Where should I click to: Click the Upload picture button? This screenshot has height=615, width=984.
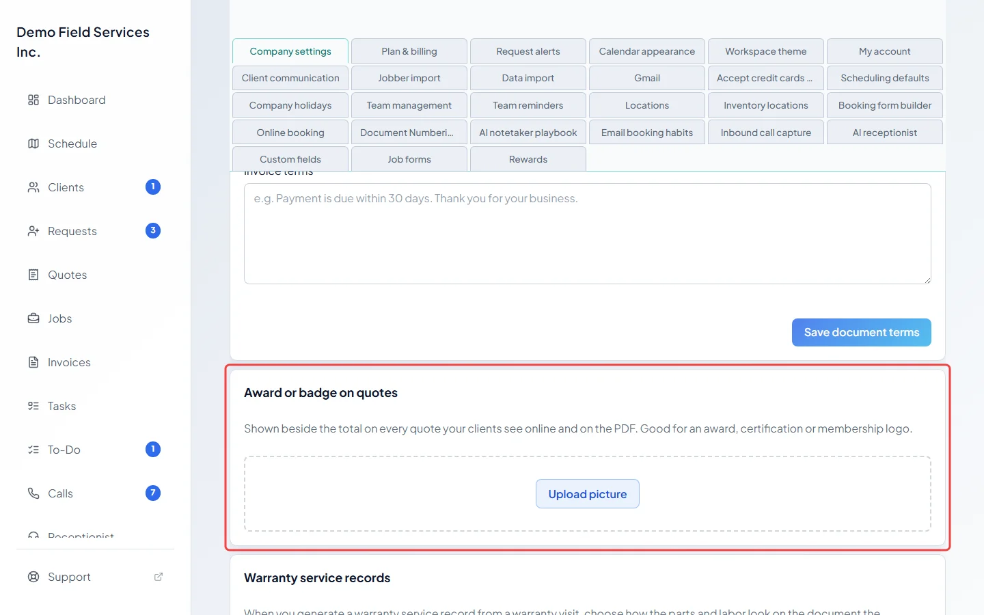point(588,494)
